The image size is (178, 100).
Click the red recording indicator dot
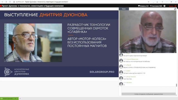coord(1,6)
